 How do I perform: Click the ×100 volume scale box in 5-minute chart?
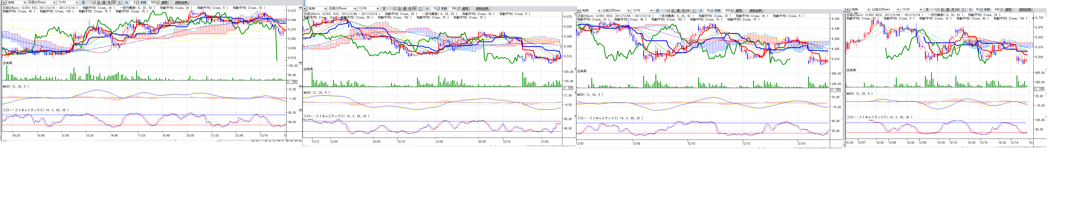(292, 82)
